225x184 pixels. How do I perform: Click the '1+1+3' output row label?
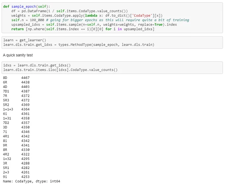click(x=8, y=109)
